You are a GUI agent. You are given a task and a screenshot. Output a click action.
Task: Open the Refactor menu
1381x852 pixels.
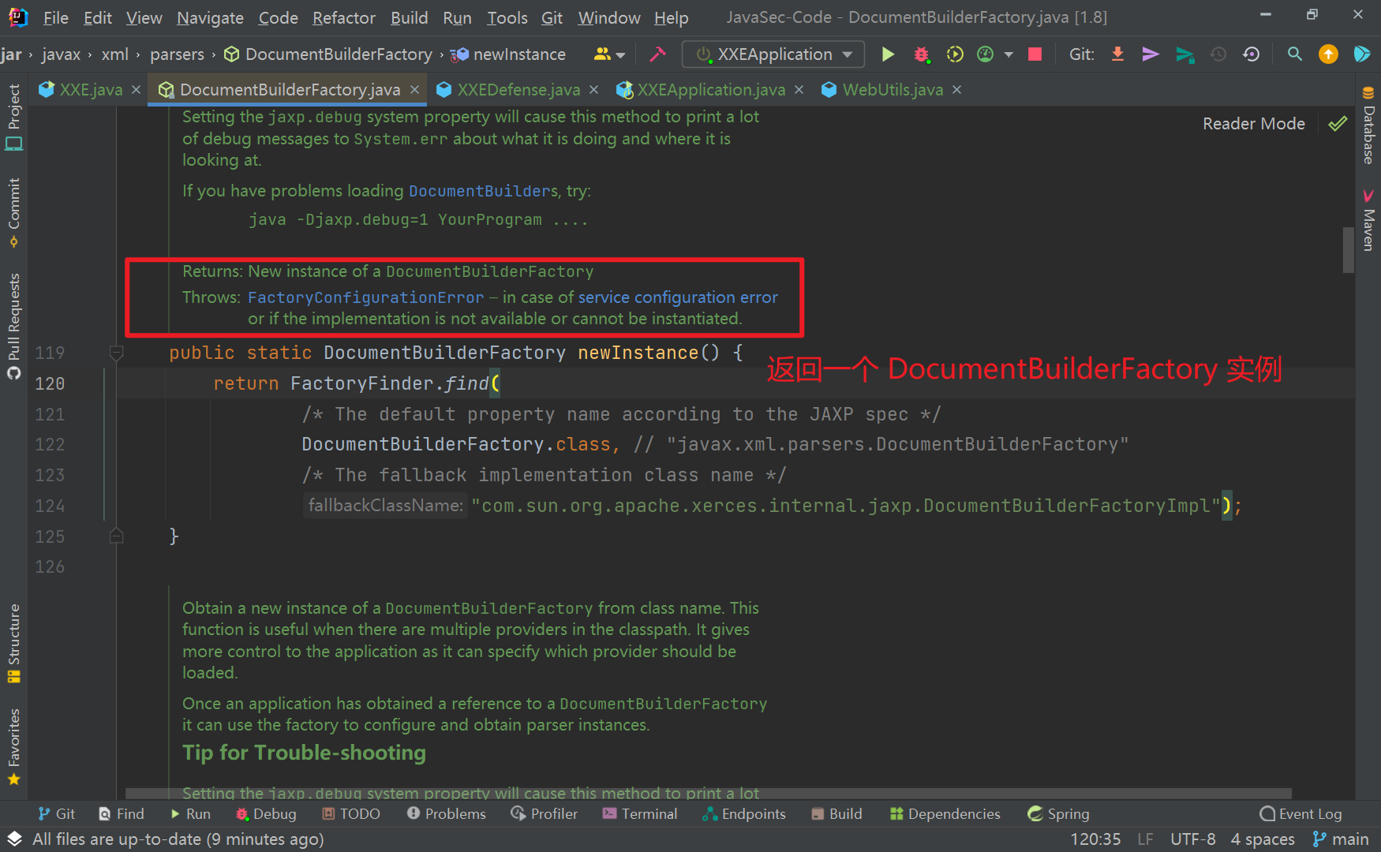pyautogui.click(x=343, y=17)
